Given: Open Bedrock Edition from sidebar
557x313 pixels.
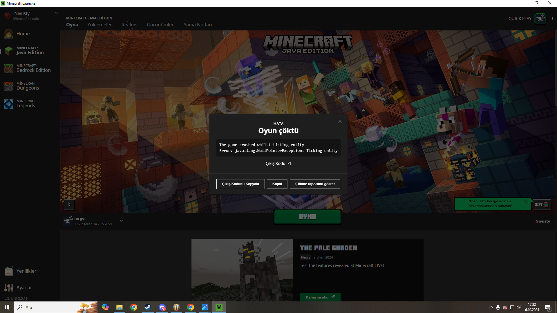Looking at the screenshot, I should [x=9, y=68].
